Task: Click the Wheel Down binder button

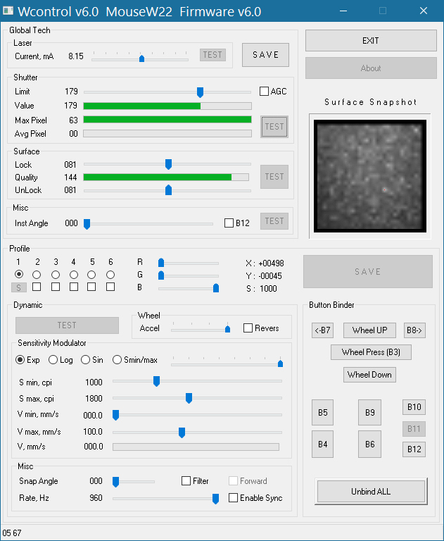Action: (x=369, y=375)
